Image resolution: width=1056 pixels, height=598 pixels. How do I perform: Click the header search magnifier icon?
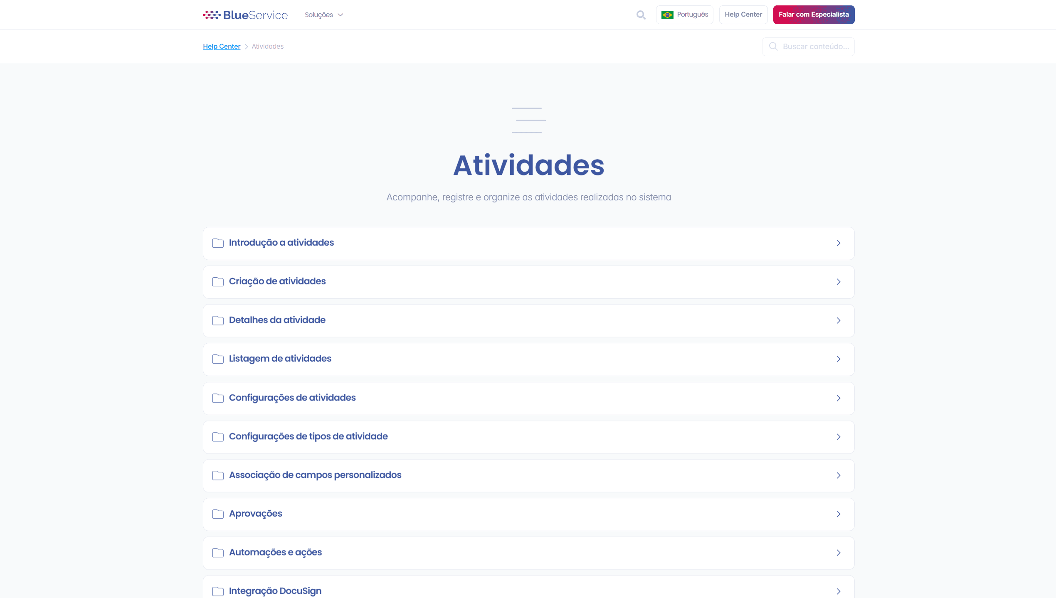click(641, 15)
